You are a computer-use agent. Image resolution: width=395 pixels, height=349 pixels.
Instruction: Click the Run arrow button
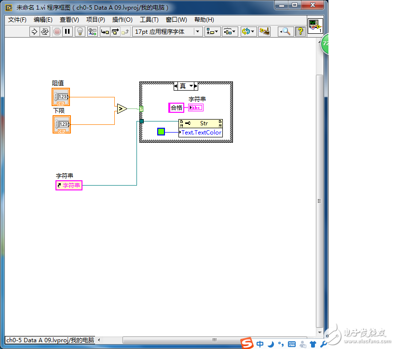34,32
